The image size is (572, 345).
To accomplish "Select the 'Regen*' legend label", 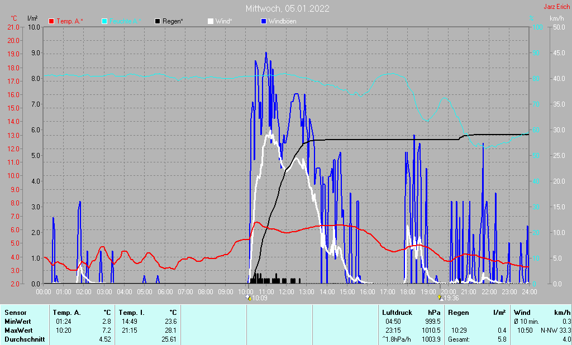I will [173, 22].
